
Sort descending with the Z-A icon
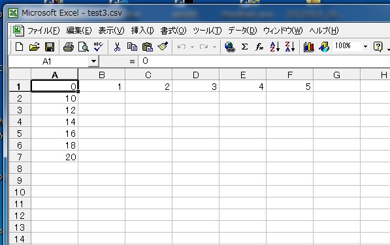[290, 47]
